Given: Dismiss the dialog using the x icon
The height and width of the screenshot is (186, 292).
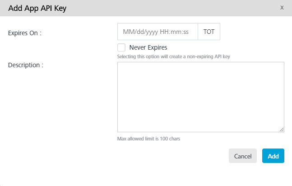Looking at the screenshot, I should tap(282, 8).
